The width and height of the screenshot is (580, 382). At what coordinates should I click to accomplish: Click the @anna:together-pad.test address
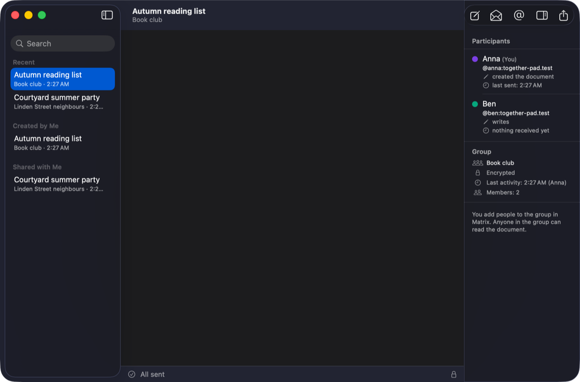pyautogui.click(x=517, y=68)
